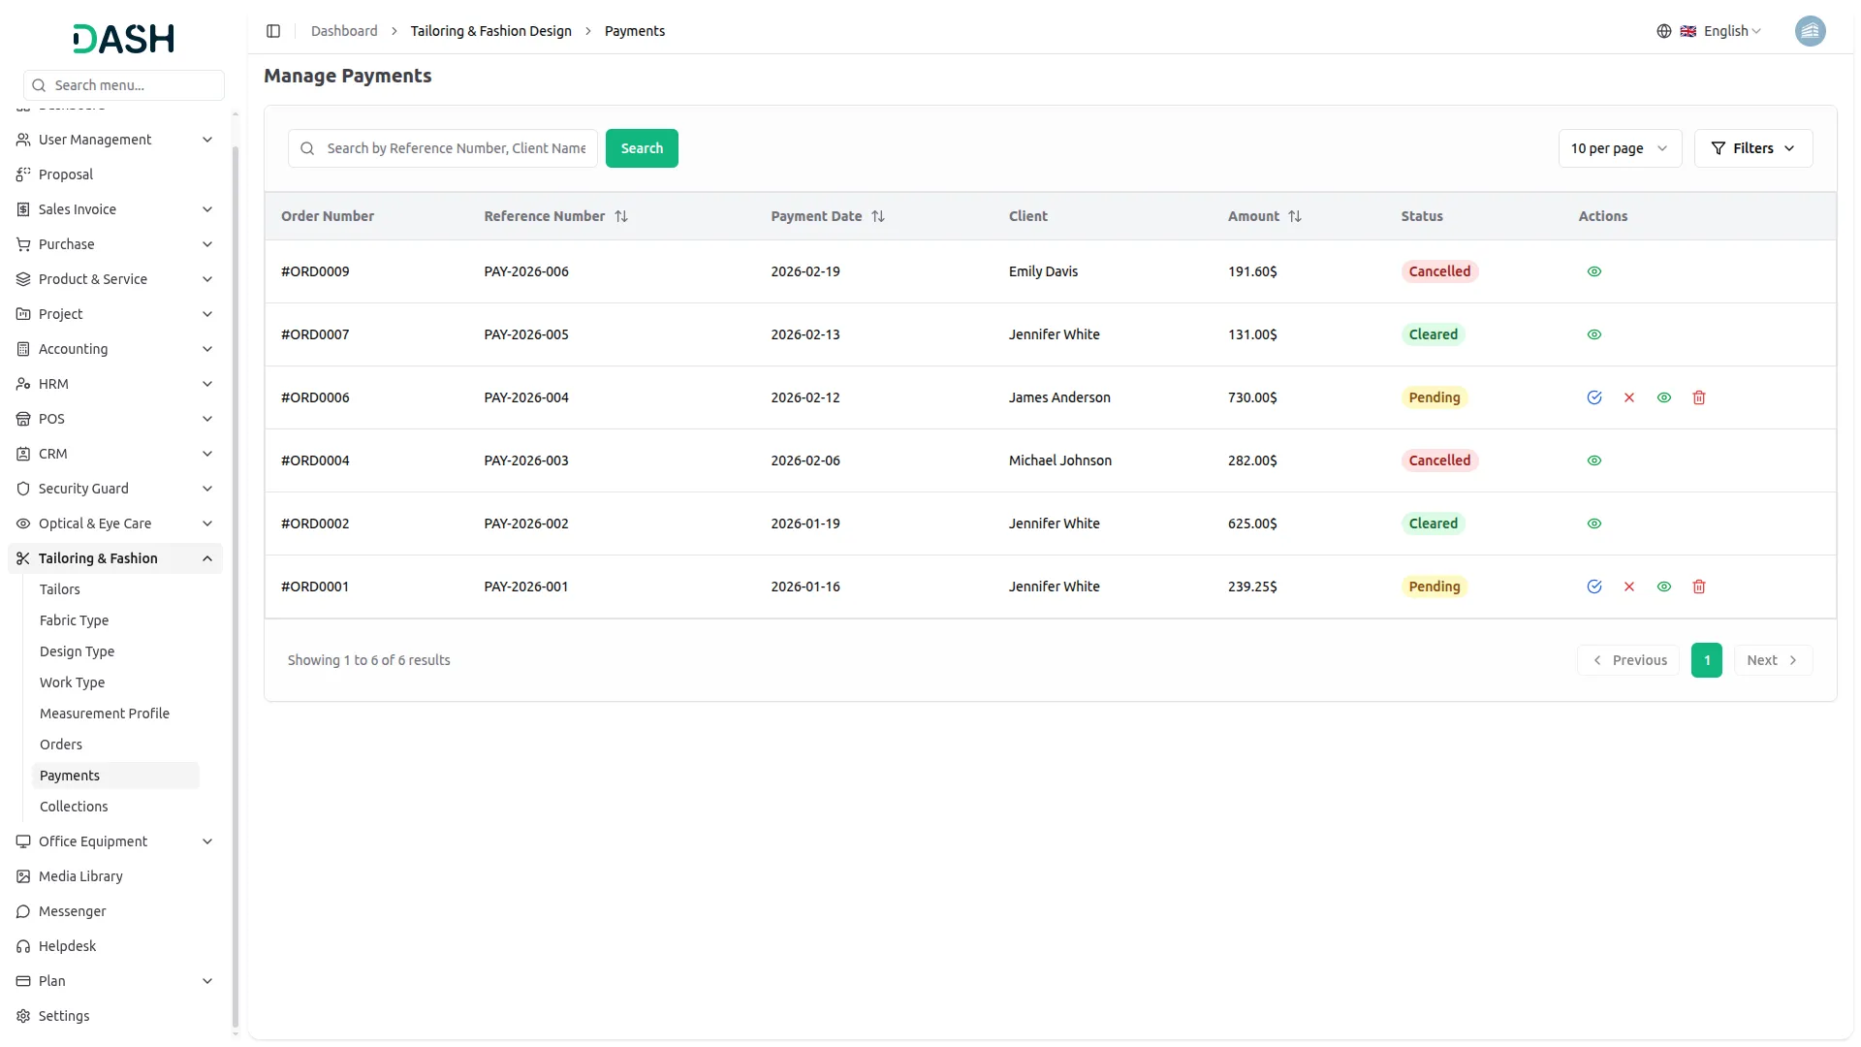1861x1047 pixels.
Task: Sort by Payment Date arrows icon
Action: pos(878,216)
